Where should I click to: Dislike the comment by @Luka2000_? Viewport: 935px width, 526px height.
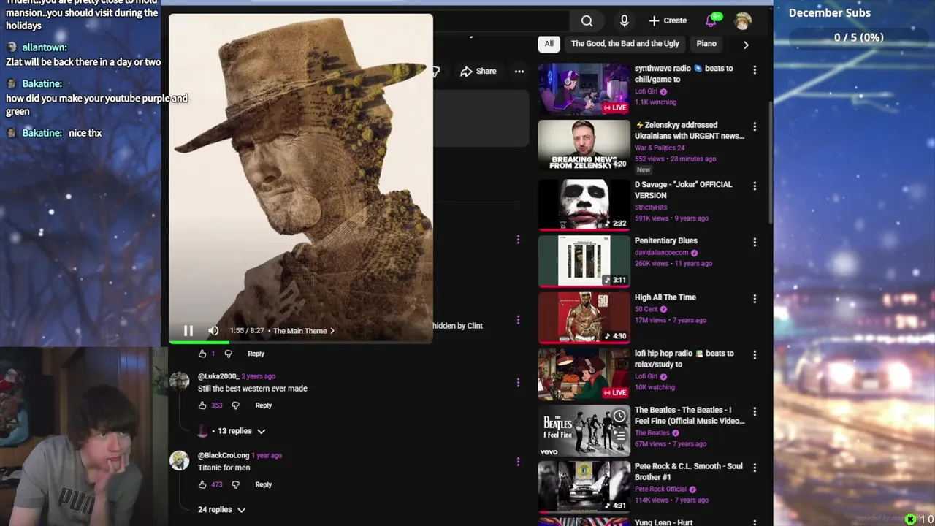tap(235, 405)
